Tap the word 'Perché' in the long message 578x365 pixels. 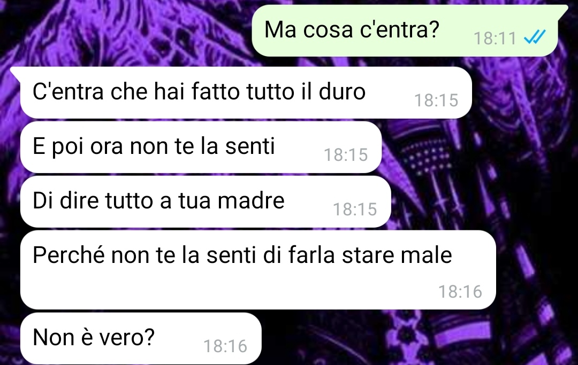pyautogui.click(x=69, y=255)
